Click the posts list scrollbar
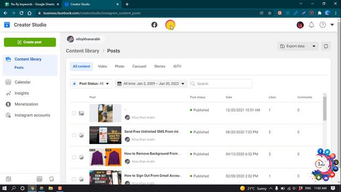Image resolution: width=341 pixels, height=192 pixels. click(x=324, y=108)
